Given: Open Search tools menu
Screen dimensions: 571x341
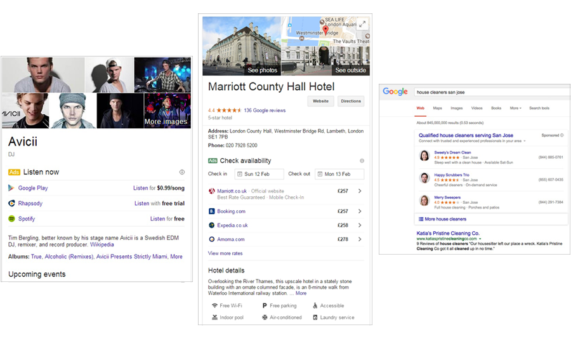Looking at the screenshot, I should [539, 108].
